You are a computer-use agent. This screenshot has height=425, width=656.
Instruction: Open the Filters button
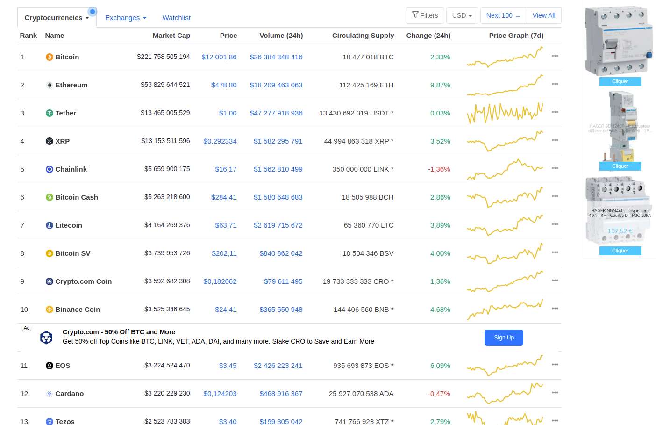click(x=425, y=15)
